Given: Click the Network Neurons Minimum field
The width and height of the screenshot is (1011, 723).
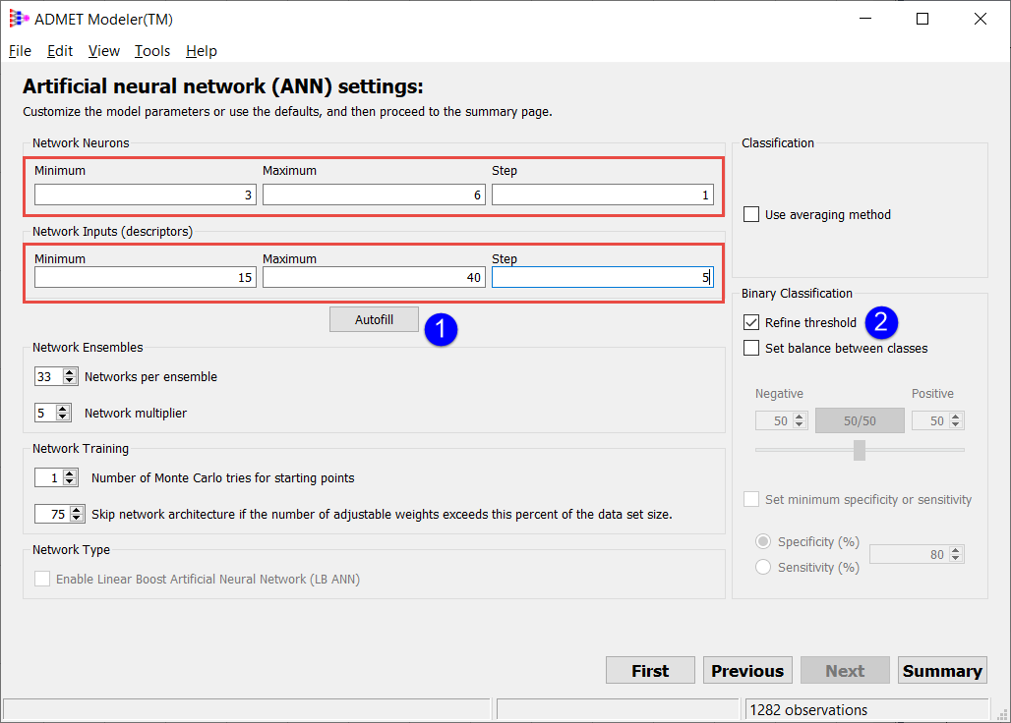Looking at the screenshot, I should coord(146,195).
